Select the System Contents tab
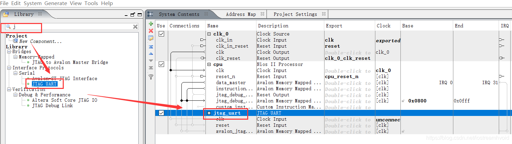 (x=179, y=14)
